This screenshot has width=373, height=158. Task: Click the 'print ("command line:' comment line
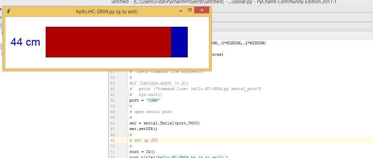[x=195, y=89]
